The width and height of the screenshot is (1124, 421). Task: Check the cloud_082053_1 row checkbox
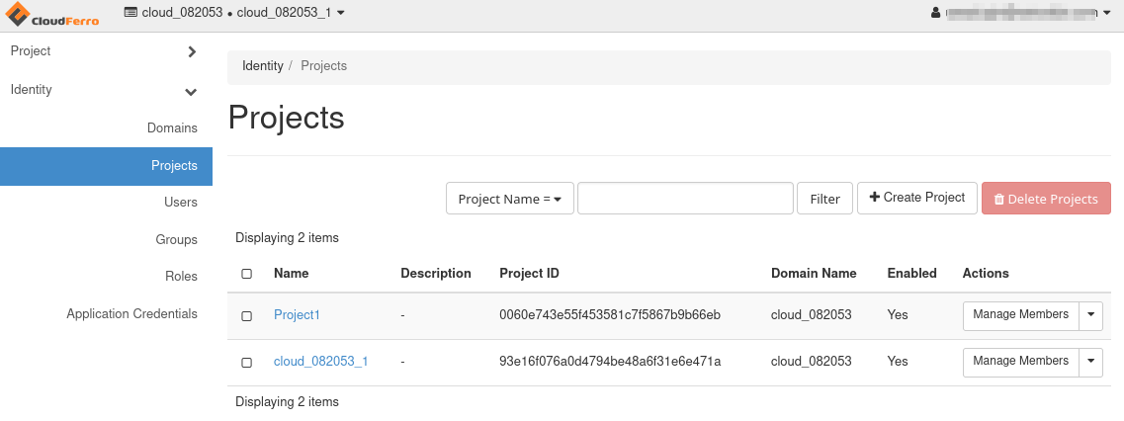click(x=246, y=363)
